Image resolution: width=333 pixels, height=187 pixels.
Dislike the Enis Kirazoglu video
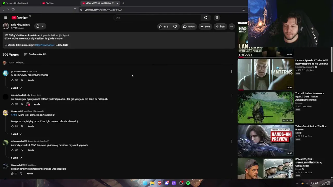click(175, 26)
